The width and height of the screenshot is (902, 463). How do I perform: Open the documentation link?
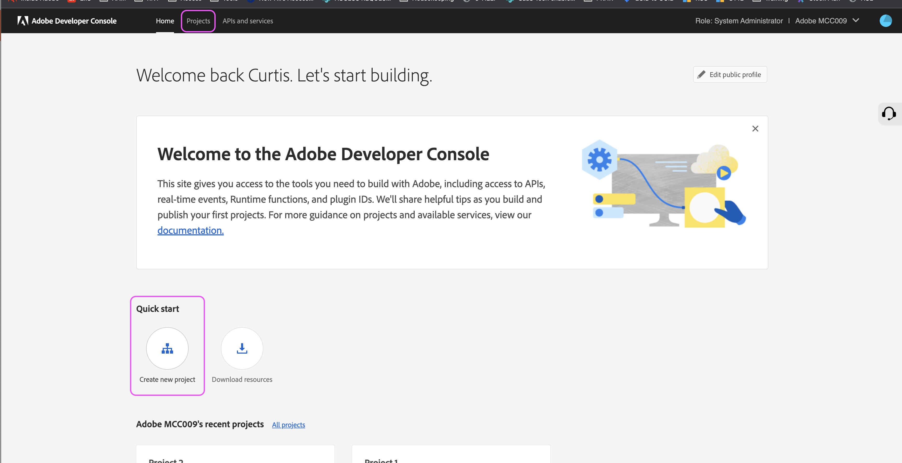(x=190, y=230)
